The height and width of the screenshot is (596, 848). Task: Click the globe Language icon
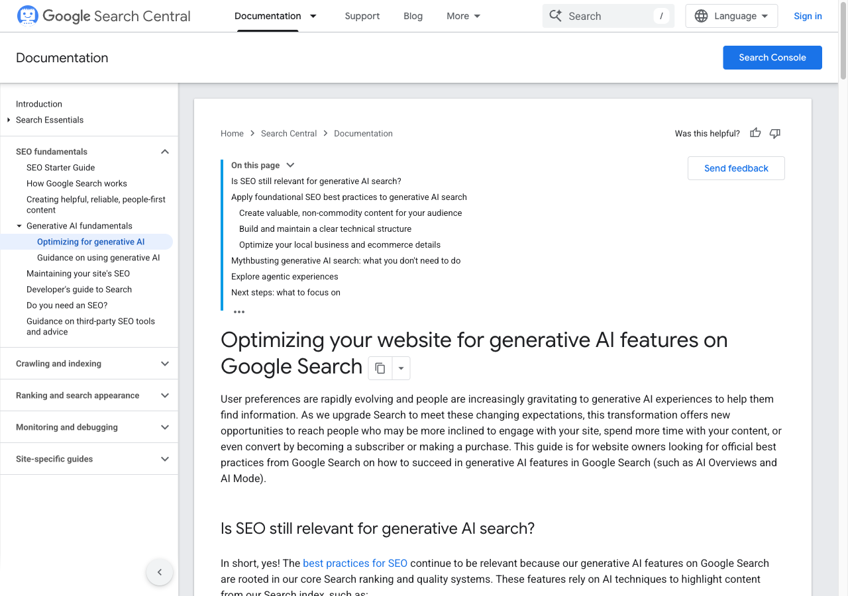click(701, 16)
